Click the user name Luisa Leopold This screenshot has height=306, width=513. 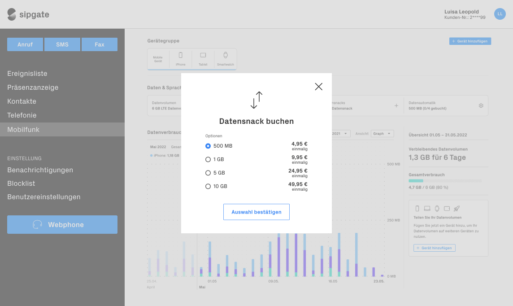(x=461, y=12)
